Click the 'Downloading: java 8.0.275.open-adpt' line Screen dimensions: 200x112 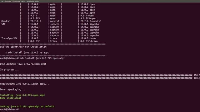(23, 64)
